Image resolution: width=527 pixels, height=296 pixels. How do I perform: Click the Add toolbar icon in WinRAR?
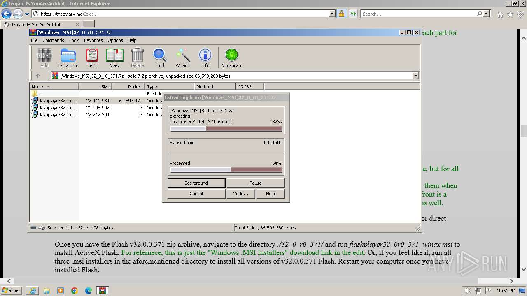point(44,58)
